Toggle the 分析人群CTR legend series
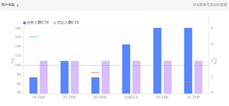 [36, 23]
